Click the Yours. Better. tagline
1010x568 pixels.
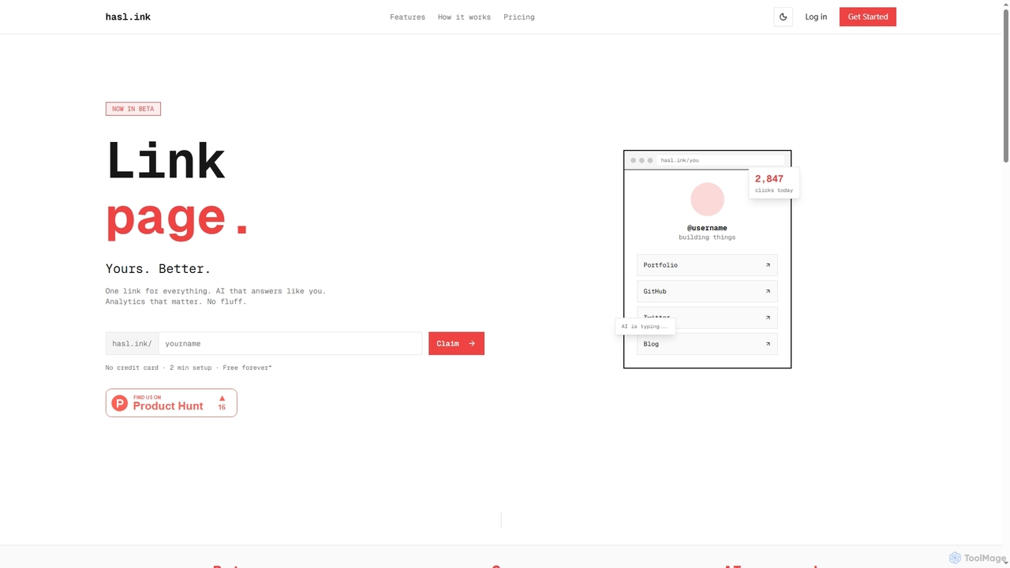point(159,269)
